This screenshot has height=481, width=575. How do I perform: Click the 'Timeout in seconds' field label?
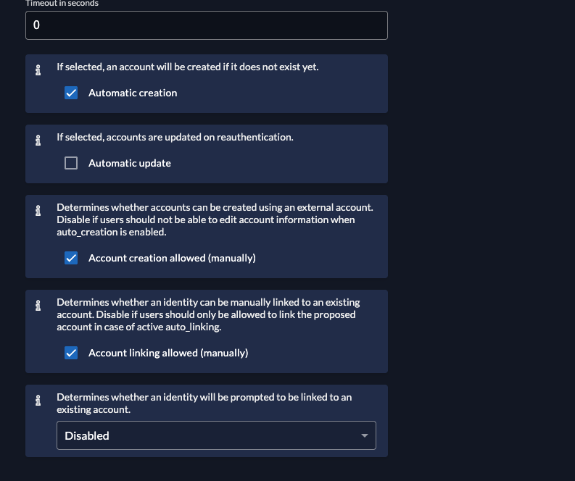click(62, 4)
